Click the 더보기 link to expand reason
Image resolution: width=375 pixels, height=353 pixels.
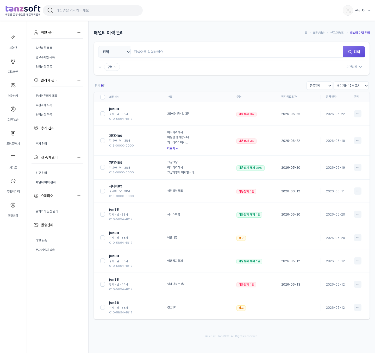pos(173,148)
